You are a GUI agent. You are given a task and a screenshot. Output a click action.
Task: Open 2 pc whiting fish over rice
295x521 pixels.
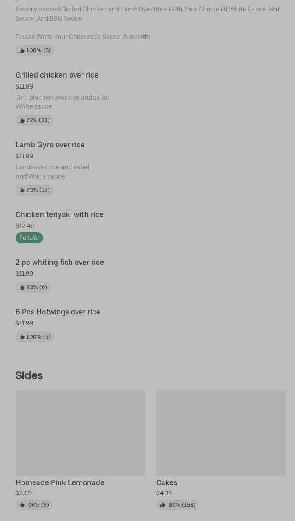[x=60, y=262]
